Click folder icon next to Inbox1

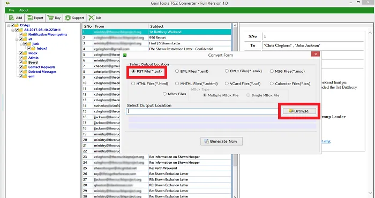[x=33, y=48]
